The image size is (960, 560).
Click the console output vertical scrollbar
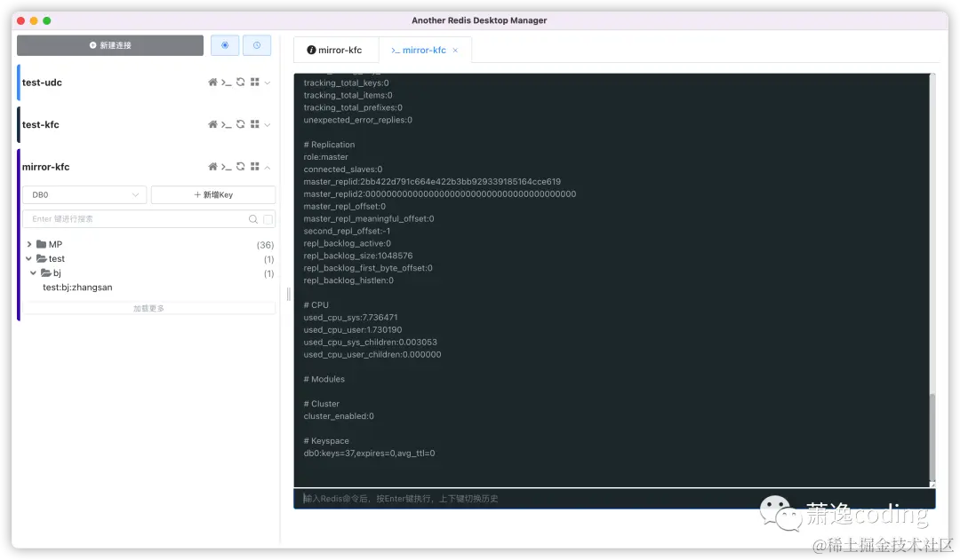click(x=932, y=438)
